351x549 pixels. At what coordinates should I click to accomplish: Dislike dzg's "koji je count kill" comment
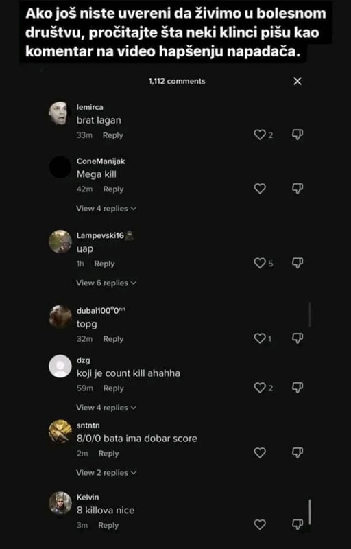(297, 388)
